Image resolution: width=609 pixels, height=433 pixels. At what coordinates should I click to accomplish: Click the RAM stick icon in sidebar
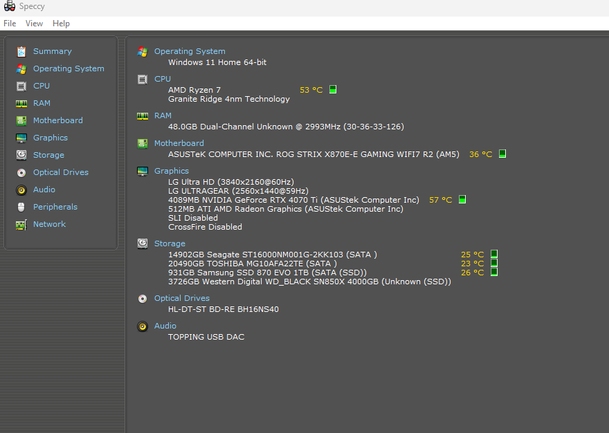(x=21, y=104)
